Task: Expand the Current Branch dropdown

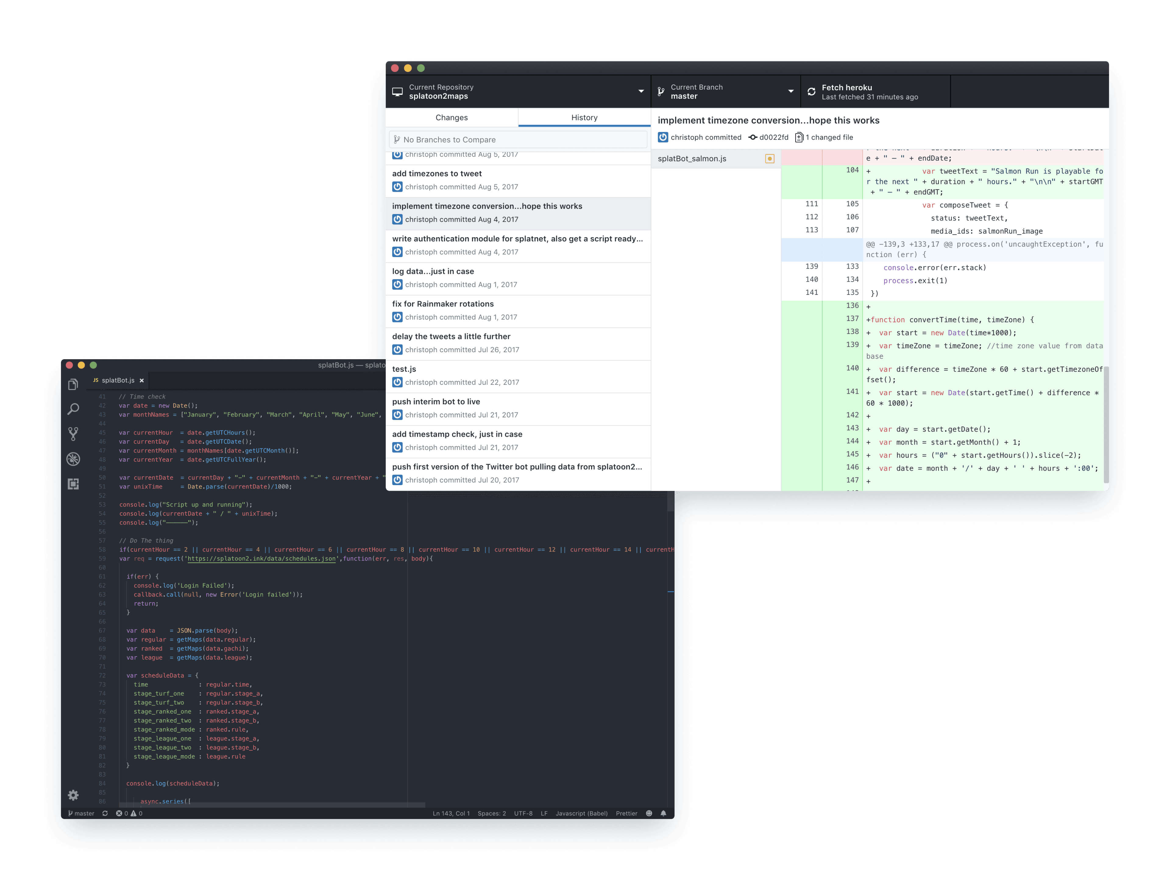Action: click(x=725, y=91)
